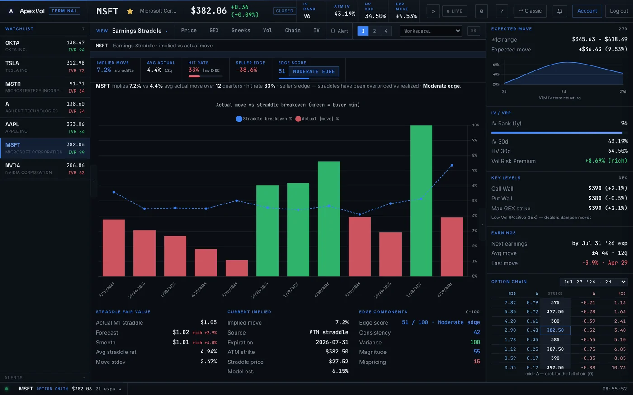
Task: Click the Last move -3.9% Apr 29 value
Action: [x=605, y=263]
